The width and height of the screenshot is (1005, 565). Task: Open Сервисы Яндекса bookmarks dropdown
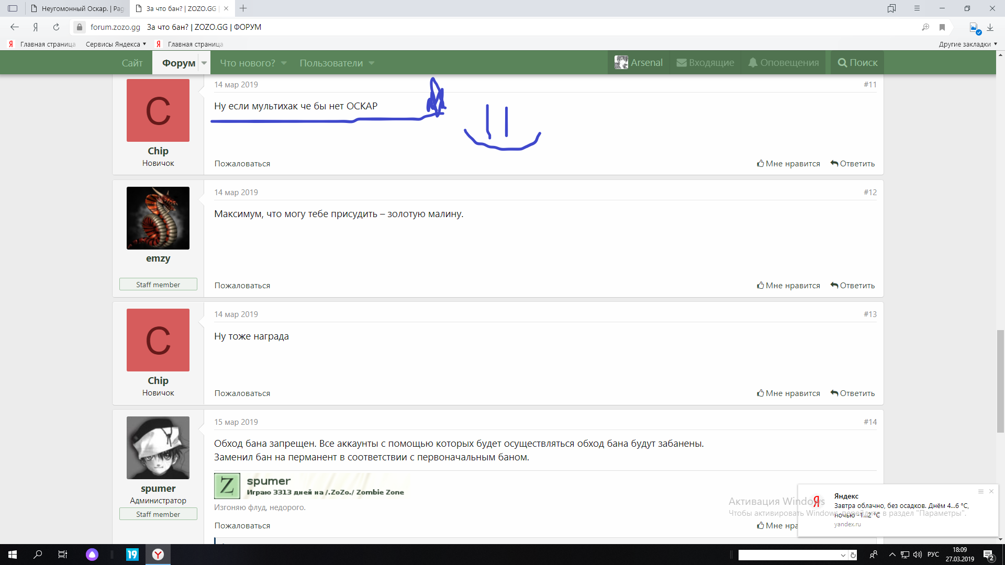(x=116, y=44)
